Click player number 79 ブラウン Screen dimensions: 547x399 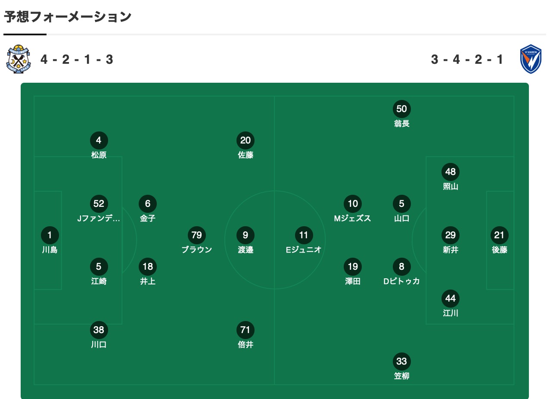pos(196,235)
